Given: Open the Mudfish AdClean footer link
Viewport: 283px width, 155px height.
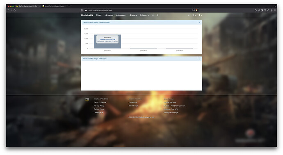Looking at the screenshot, I should tap(170, 103).
